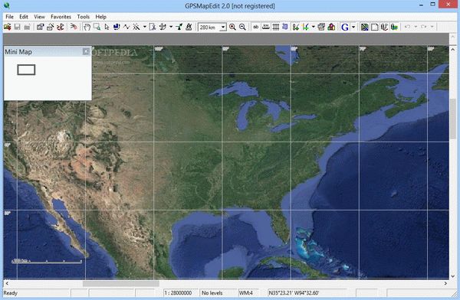The width and height of the screenshot is (460, 300).
Task: Click the stamp-like tool left of scale box
Action: 189,28
